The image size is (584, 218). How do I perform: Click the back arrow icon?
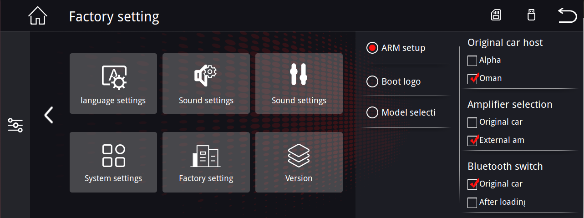coord(567,15)
